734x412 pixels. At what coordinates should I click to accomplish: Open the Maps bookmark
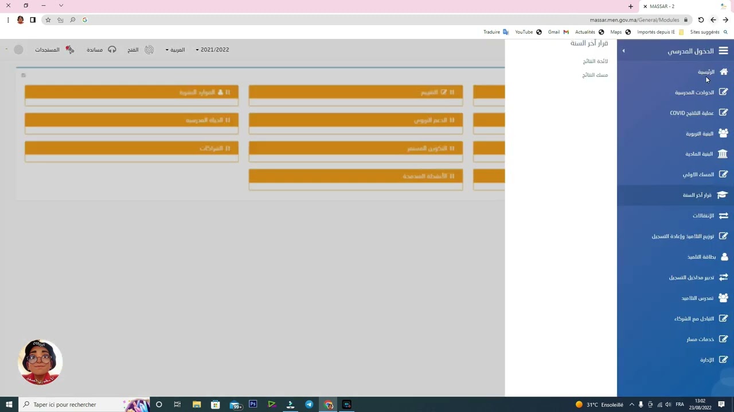[x=620, y=32]
